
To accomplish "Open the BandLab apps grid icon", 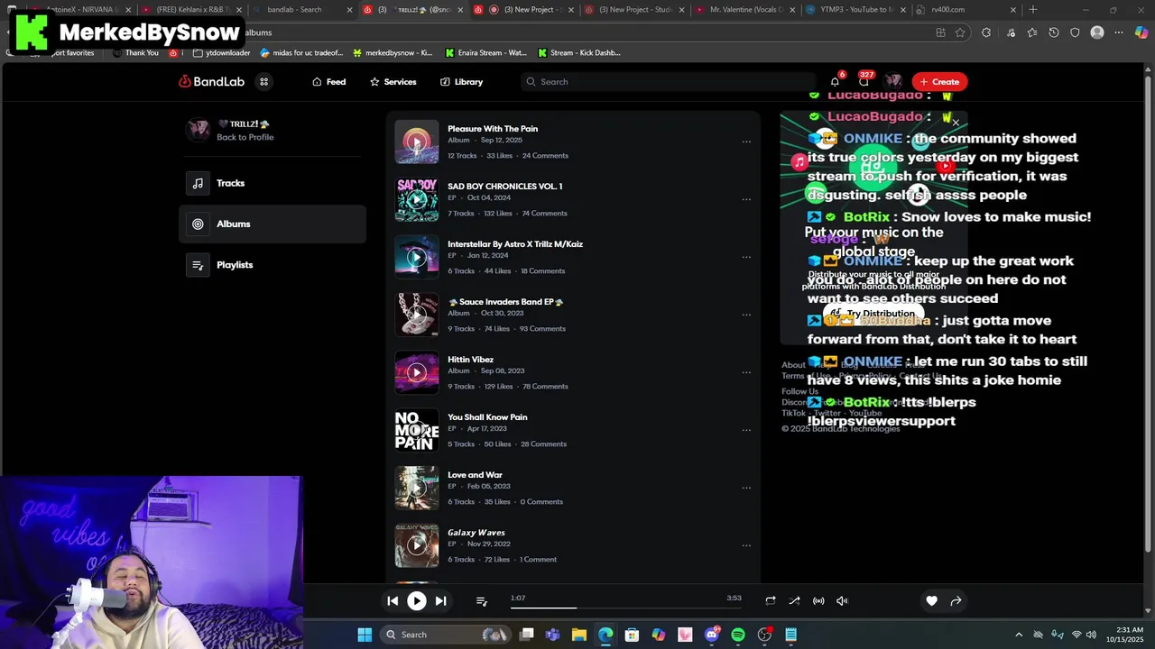I will pyautogui.click(x=264, y=82).
